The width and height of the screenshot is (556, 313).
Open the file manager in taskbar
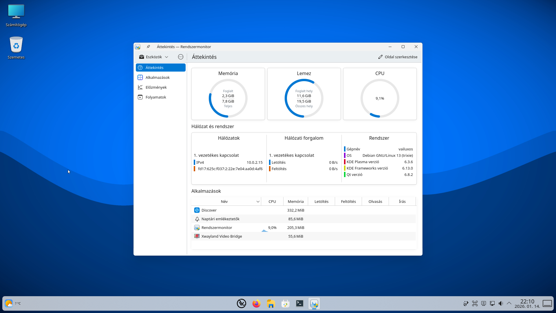click(x=271, y=303)
